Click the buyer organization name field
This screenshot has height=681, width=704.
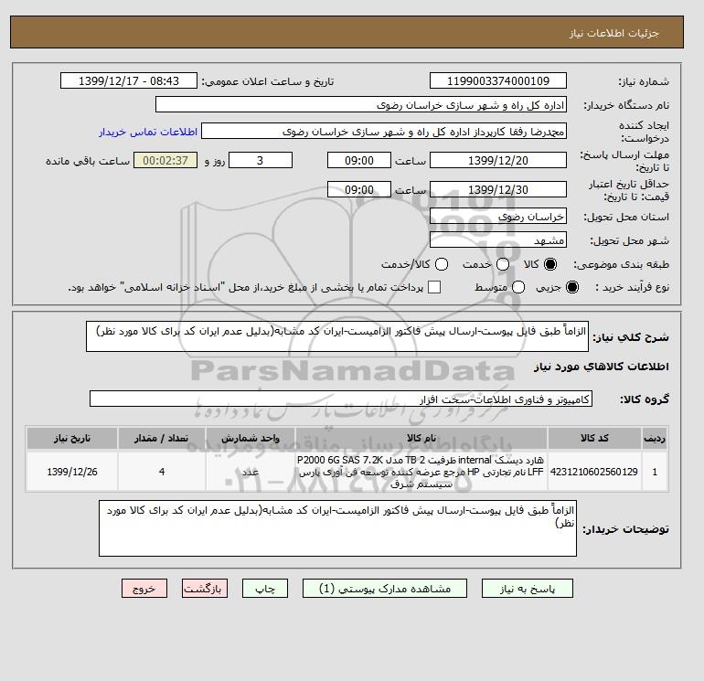tap(361, 104)
